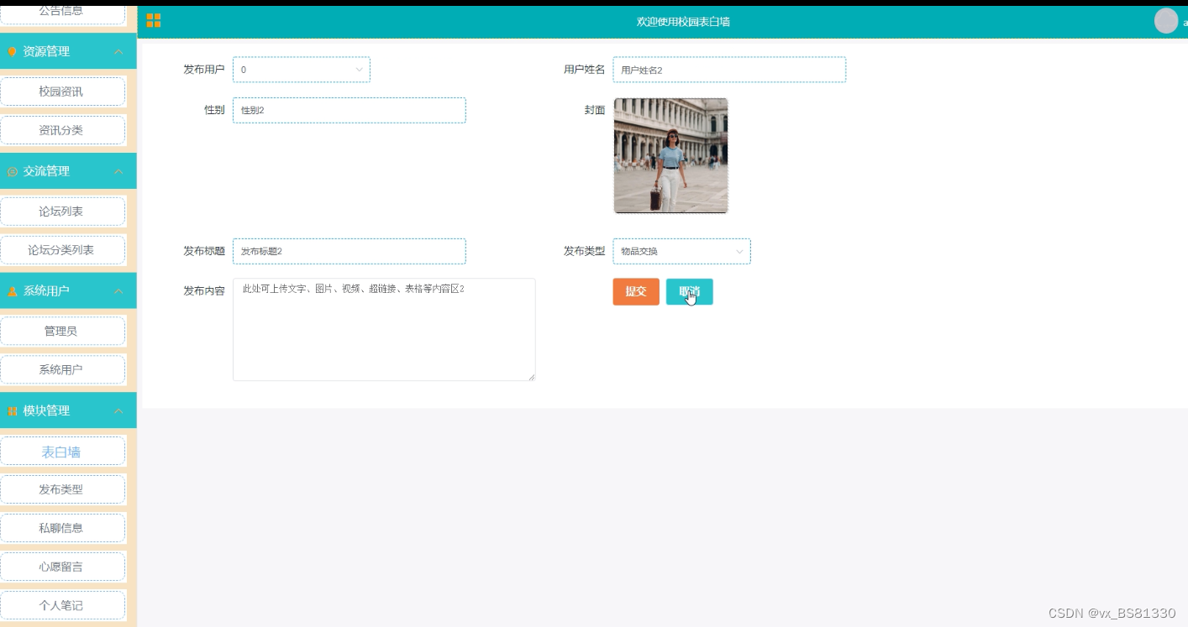Click the 模块管理 grid icon
This screenshot has width=1188, height=627.
tap(12, 411)
